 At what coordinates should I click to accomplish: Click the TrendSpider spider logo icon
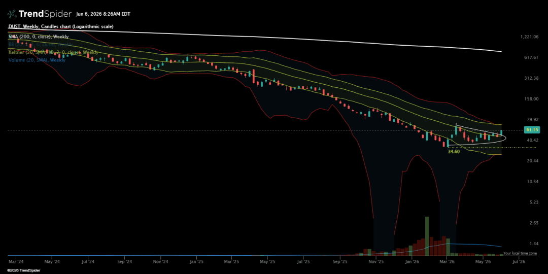click(x=12, y=14)
